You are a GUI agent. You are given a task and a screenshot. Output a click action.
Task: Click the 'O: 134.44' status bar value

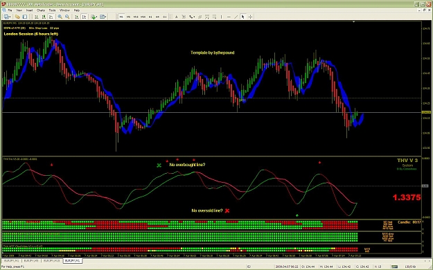click(x=309, y=267)
